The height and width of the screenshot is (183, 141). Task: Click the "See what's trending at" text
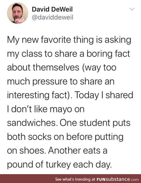(75, 179)
